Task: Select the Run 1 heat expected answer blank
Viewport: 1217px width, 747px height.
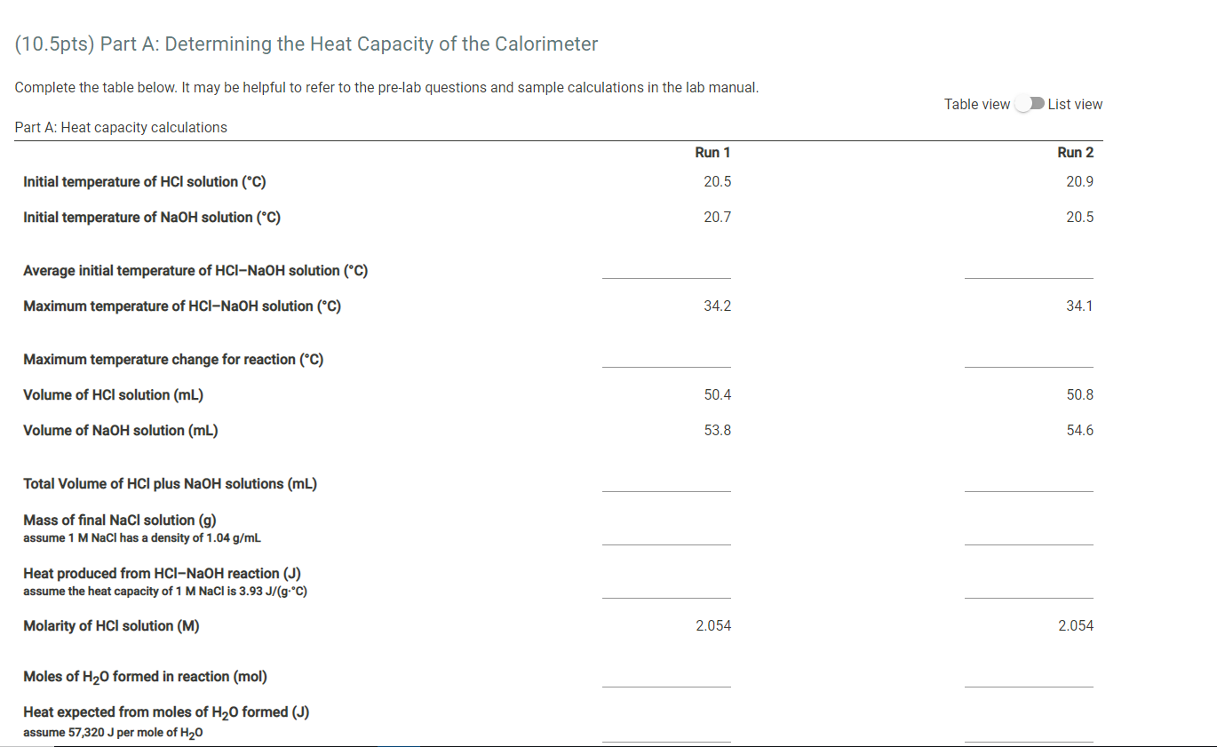Action: click(x=666, y=738)
